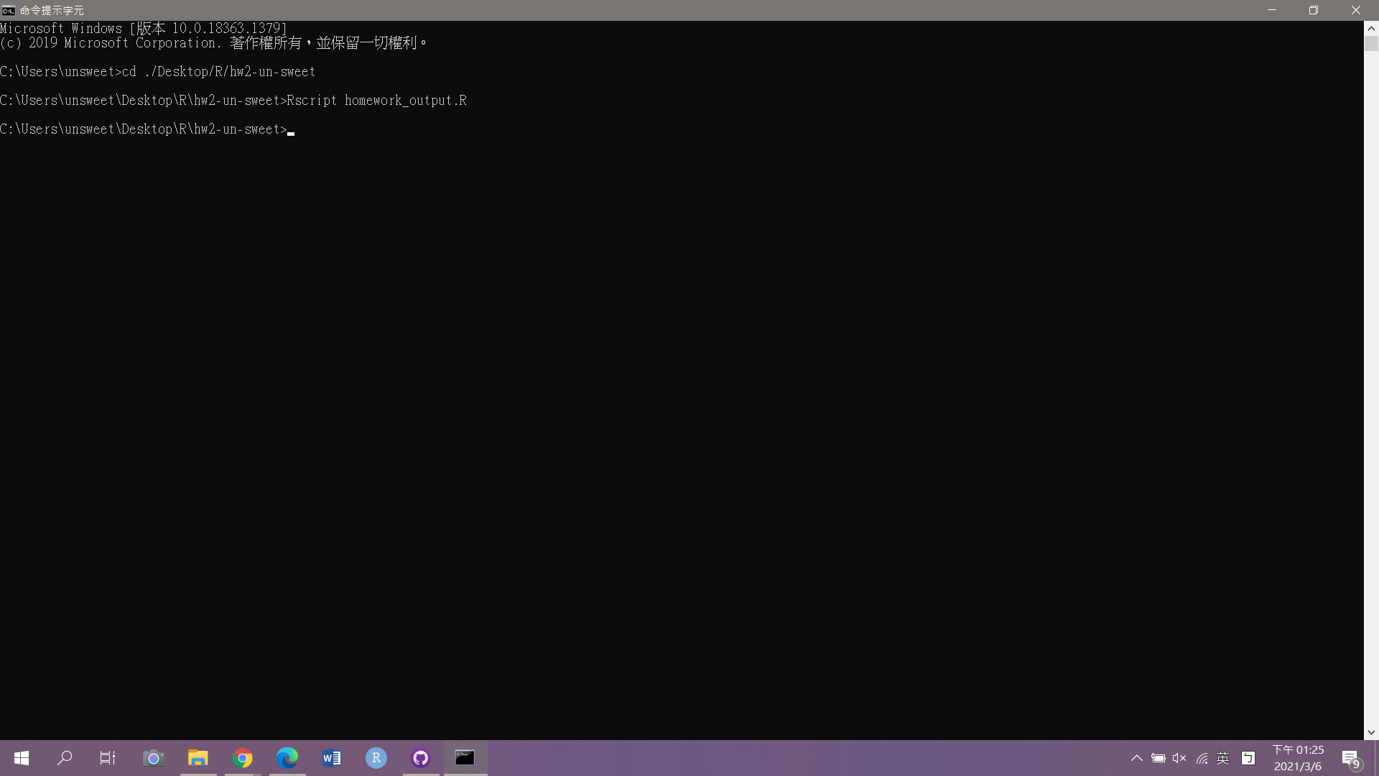Viewport: 1379px width, 776px height.
Task: Expand the hidden system tray icons
Action: [x=1137, y=758]
